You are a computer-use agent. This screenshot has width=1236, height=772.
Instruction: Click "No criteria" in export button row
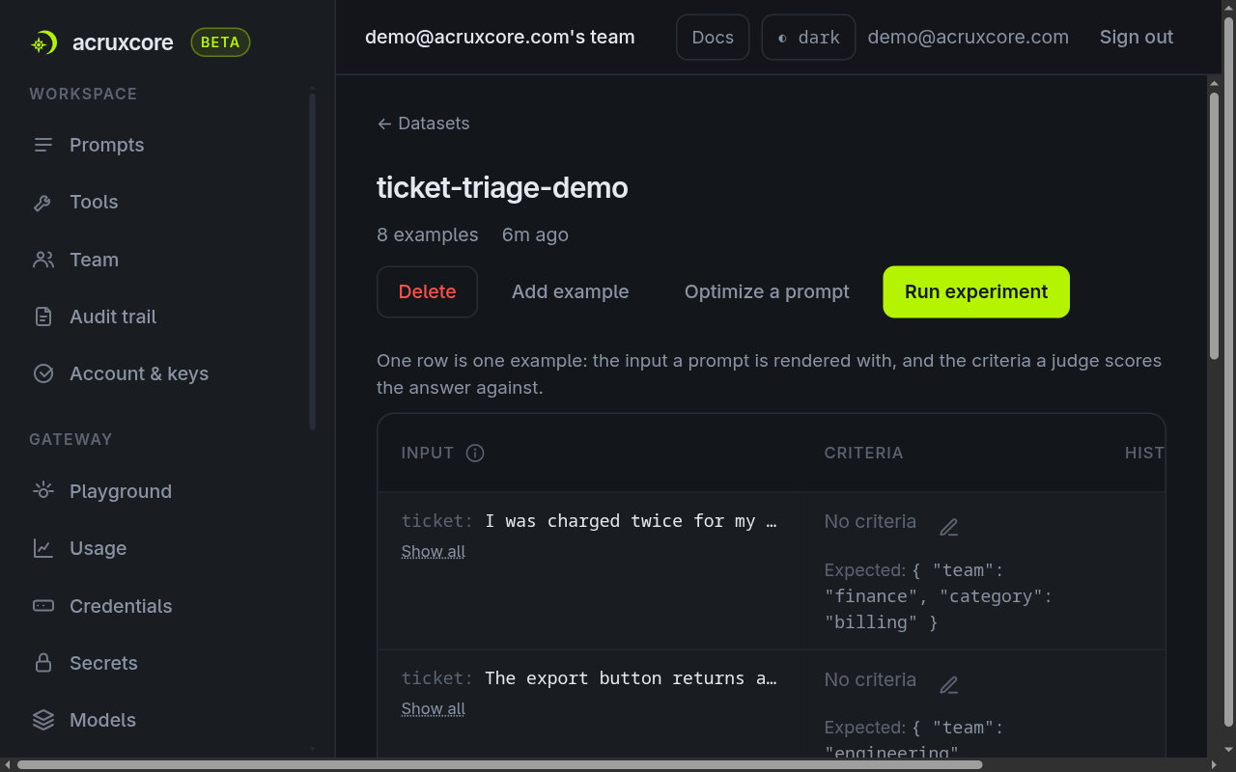pos(870,679)
